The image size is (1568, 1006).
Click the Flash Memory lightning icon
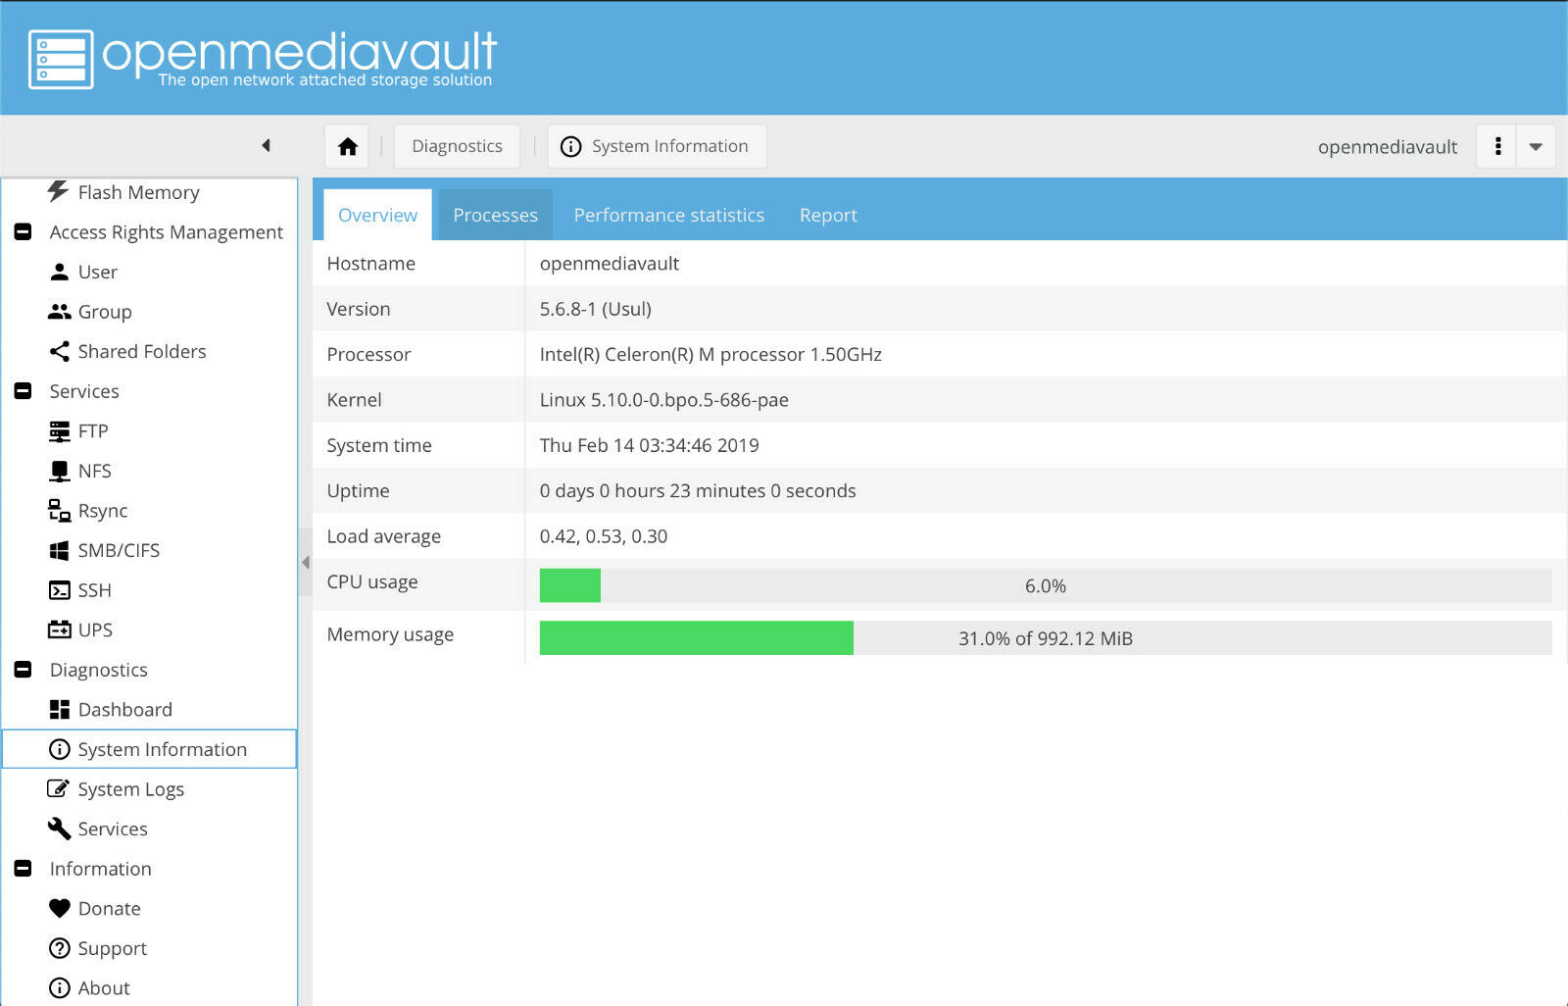pos(59,191)
